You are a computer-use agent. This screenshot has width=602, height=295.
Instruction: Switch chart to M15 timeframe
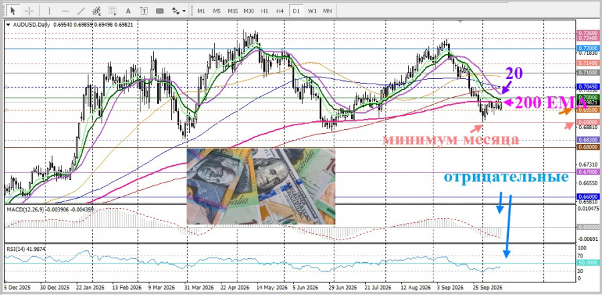click(233, 11)
